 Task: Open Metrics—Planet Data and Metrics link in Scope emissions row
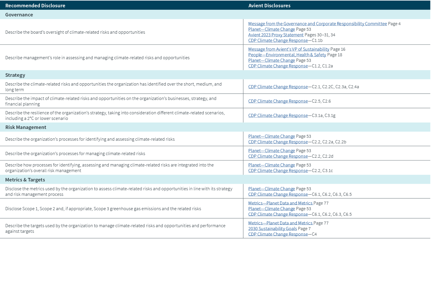coord(280,203)
